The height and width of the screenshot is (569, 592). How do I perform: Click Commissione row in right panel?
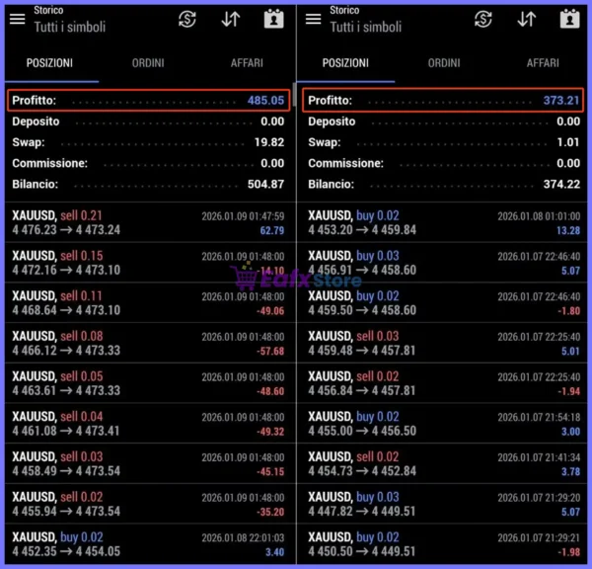(444, 163)
